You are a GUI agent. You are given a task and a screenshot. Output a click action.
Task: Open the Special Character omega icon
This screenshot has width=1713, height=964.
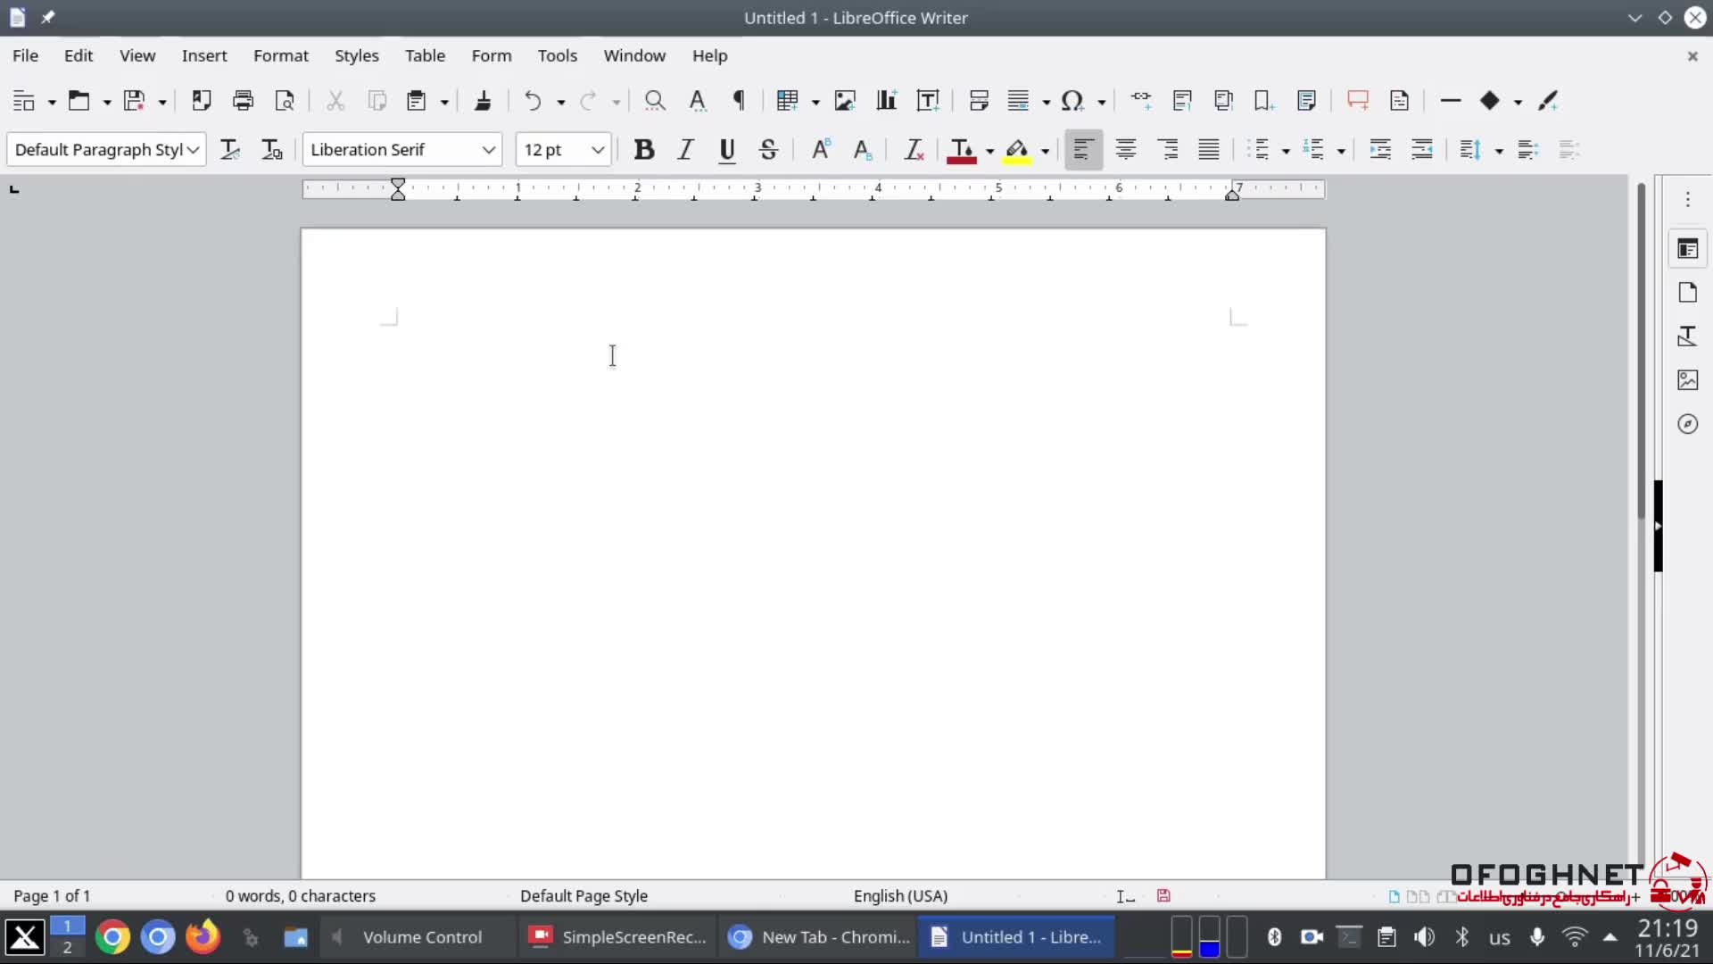[1072, 101]
